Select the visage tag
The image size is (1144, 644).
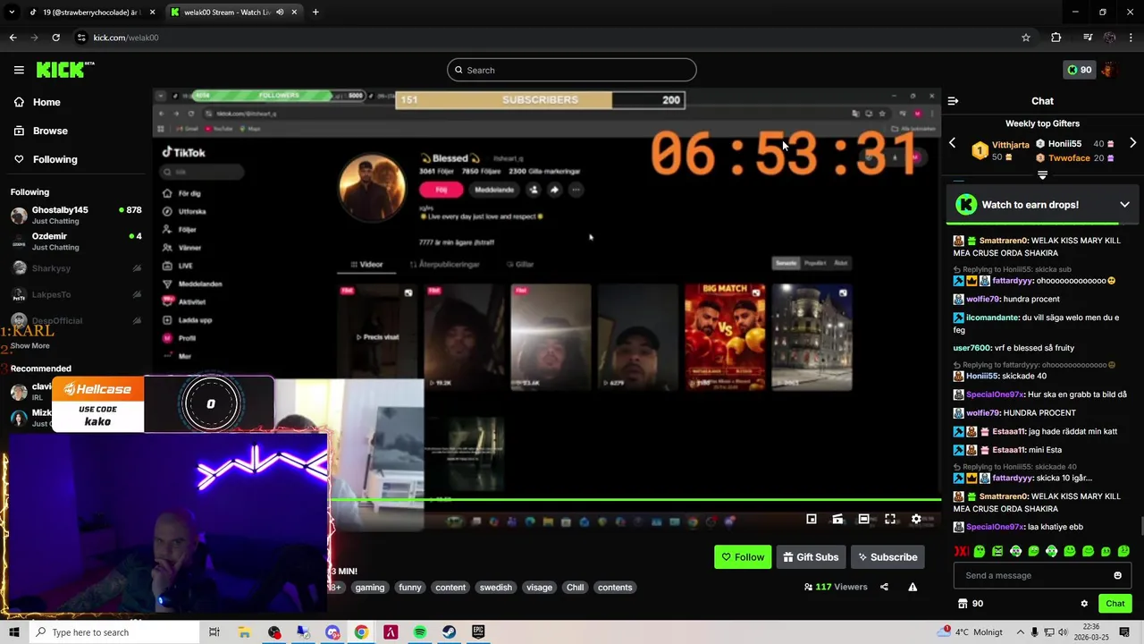[539, 588]
